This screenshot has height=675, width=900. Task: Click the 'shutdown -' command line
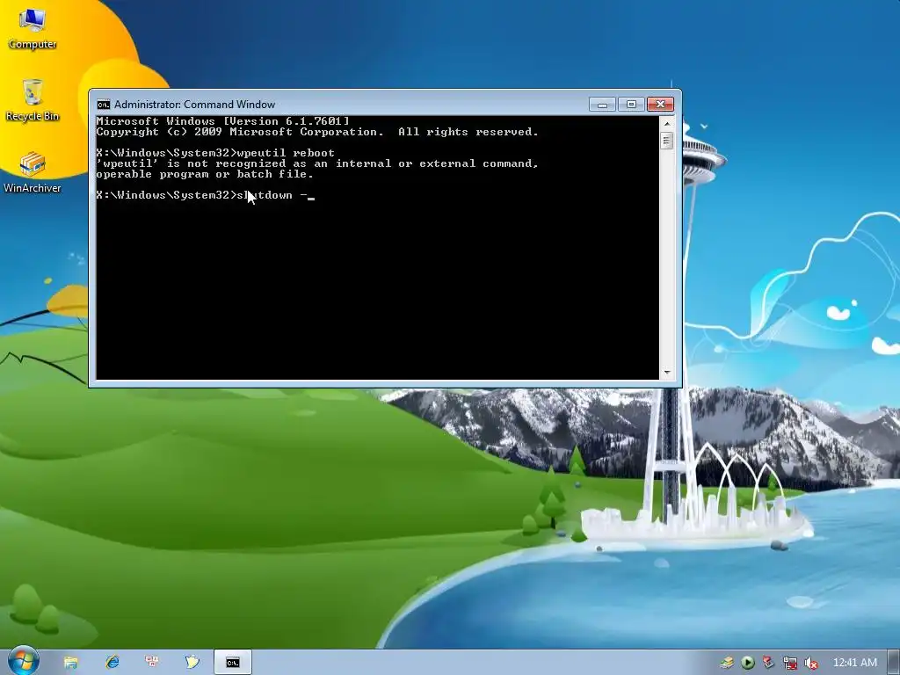pyautogui.click(x=205, y=195)
